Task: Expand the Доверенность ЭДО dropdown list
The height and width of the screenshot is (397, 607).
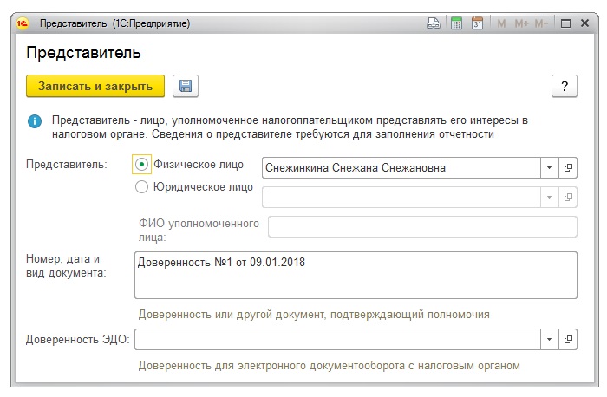Action: pos(549,339)
